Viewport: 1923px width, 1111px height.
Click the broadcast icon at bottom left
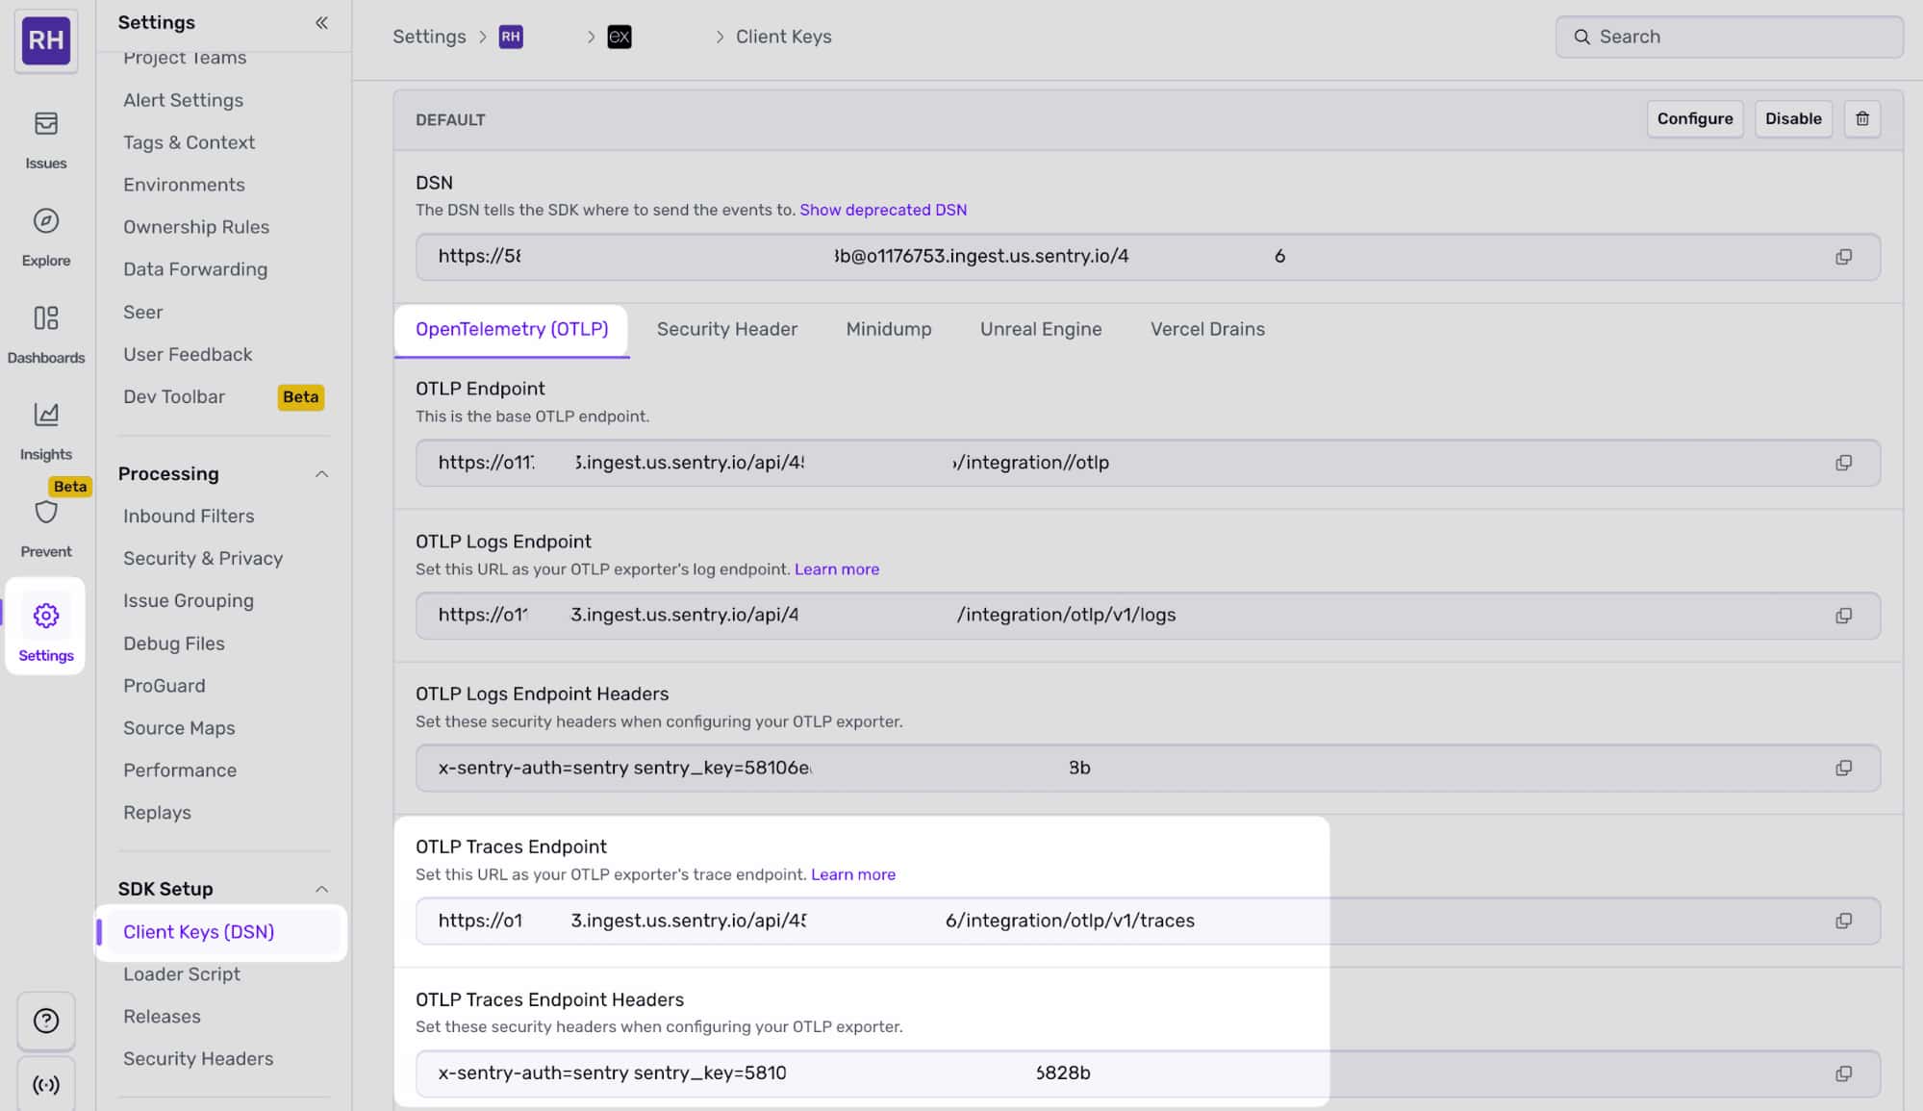[x=45, y=1085]
